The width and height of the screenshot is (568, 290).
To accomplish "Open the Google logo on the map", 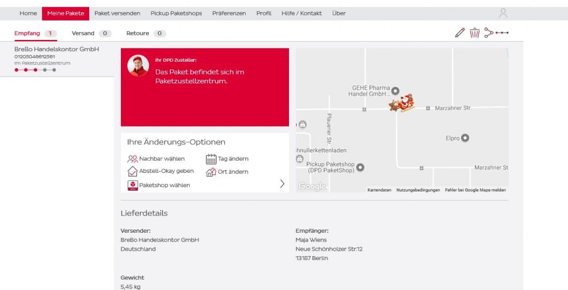I will (312, 187).
